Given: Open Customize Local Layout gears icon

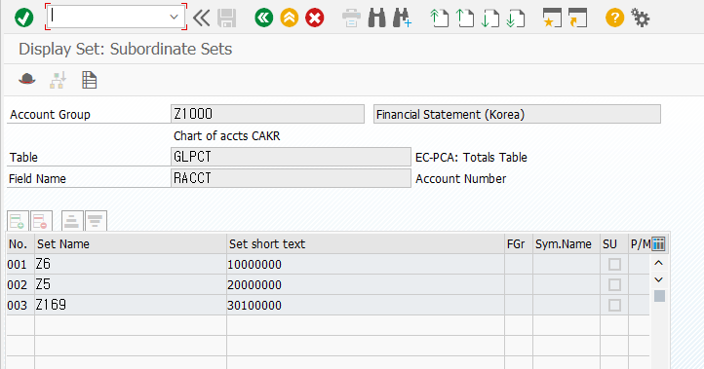Looking at the screenshot, I should [640, 18].
